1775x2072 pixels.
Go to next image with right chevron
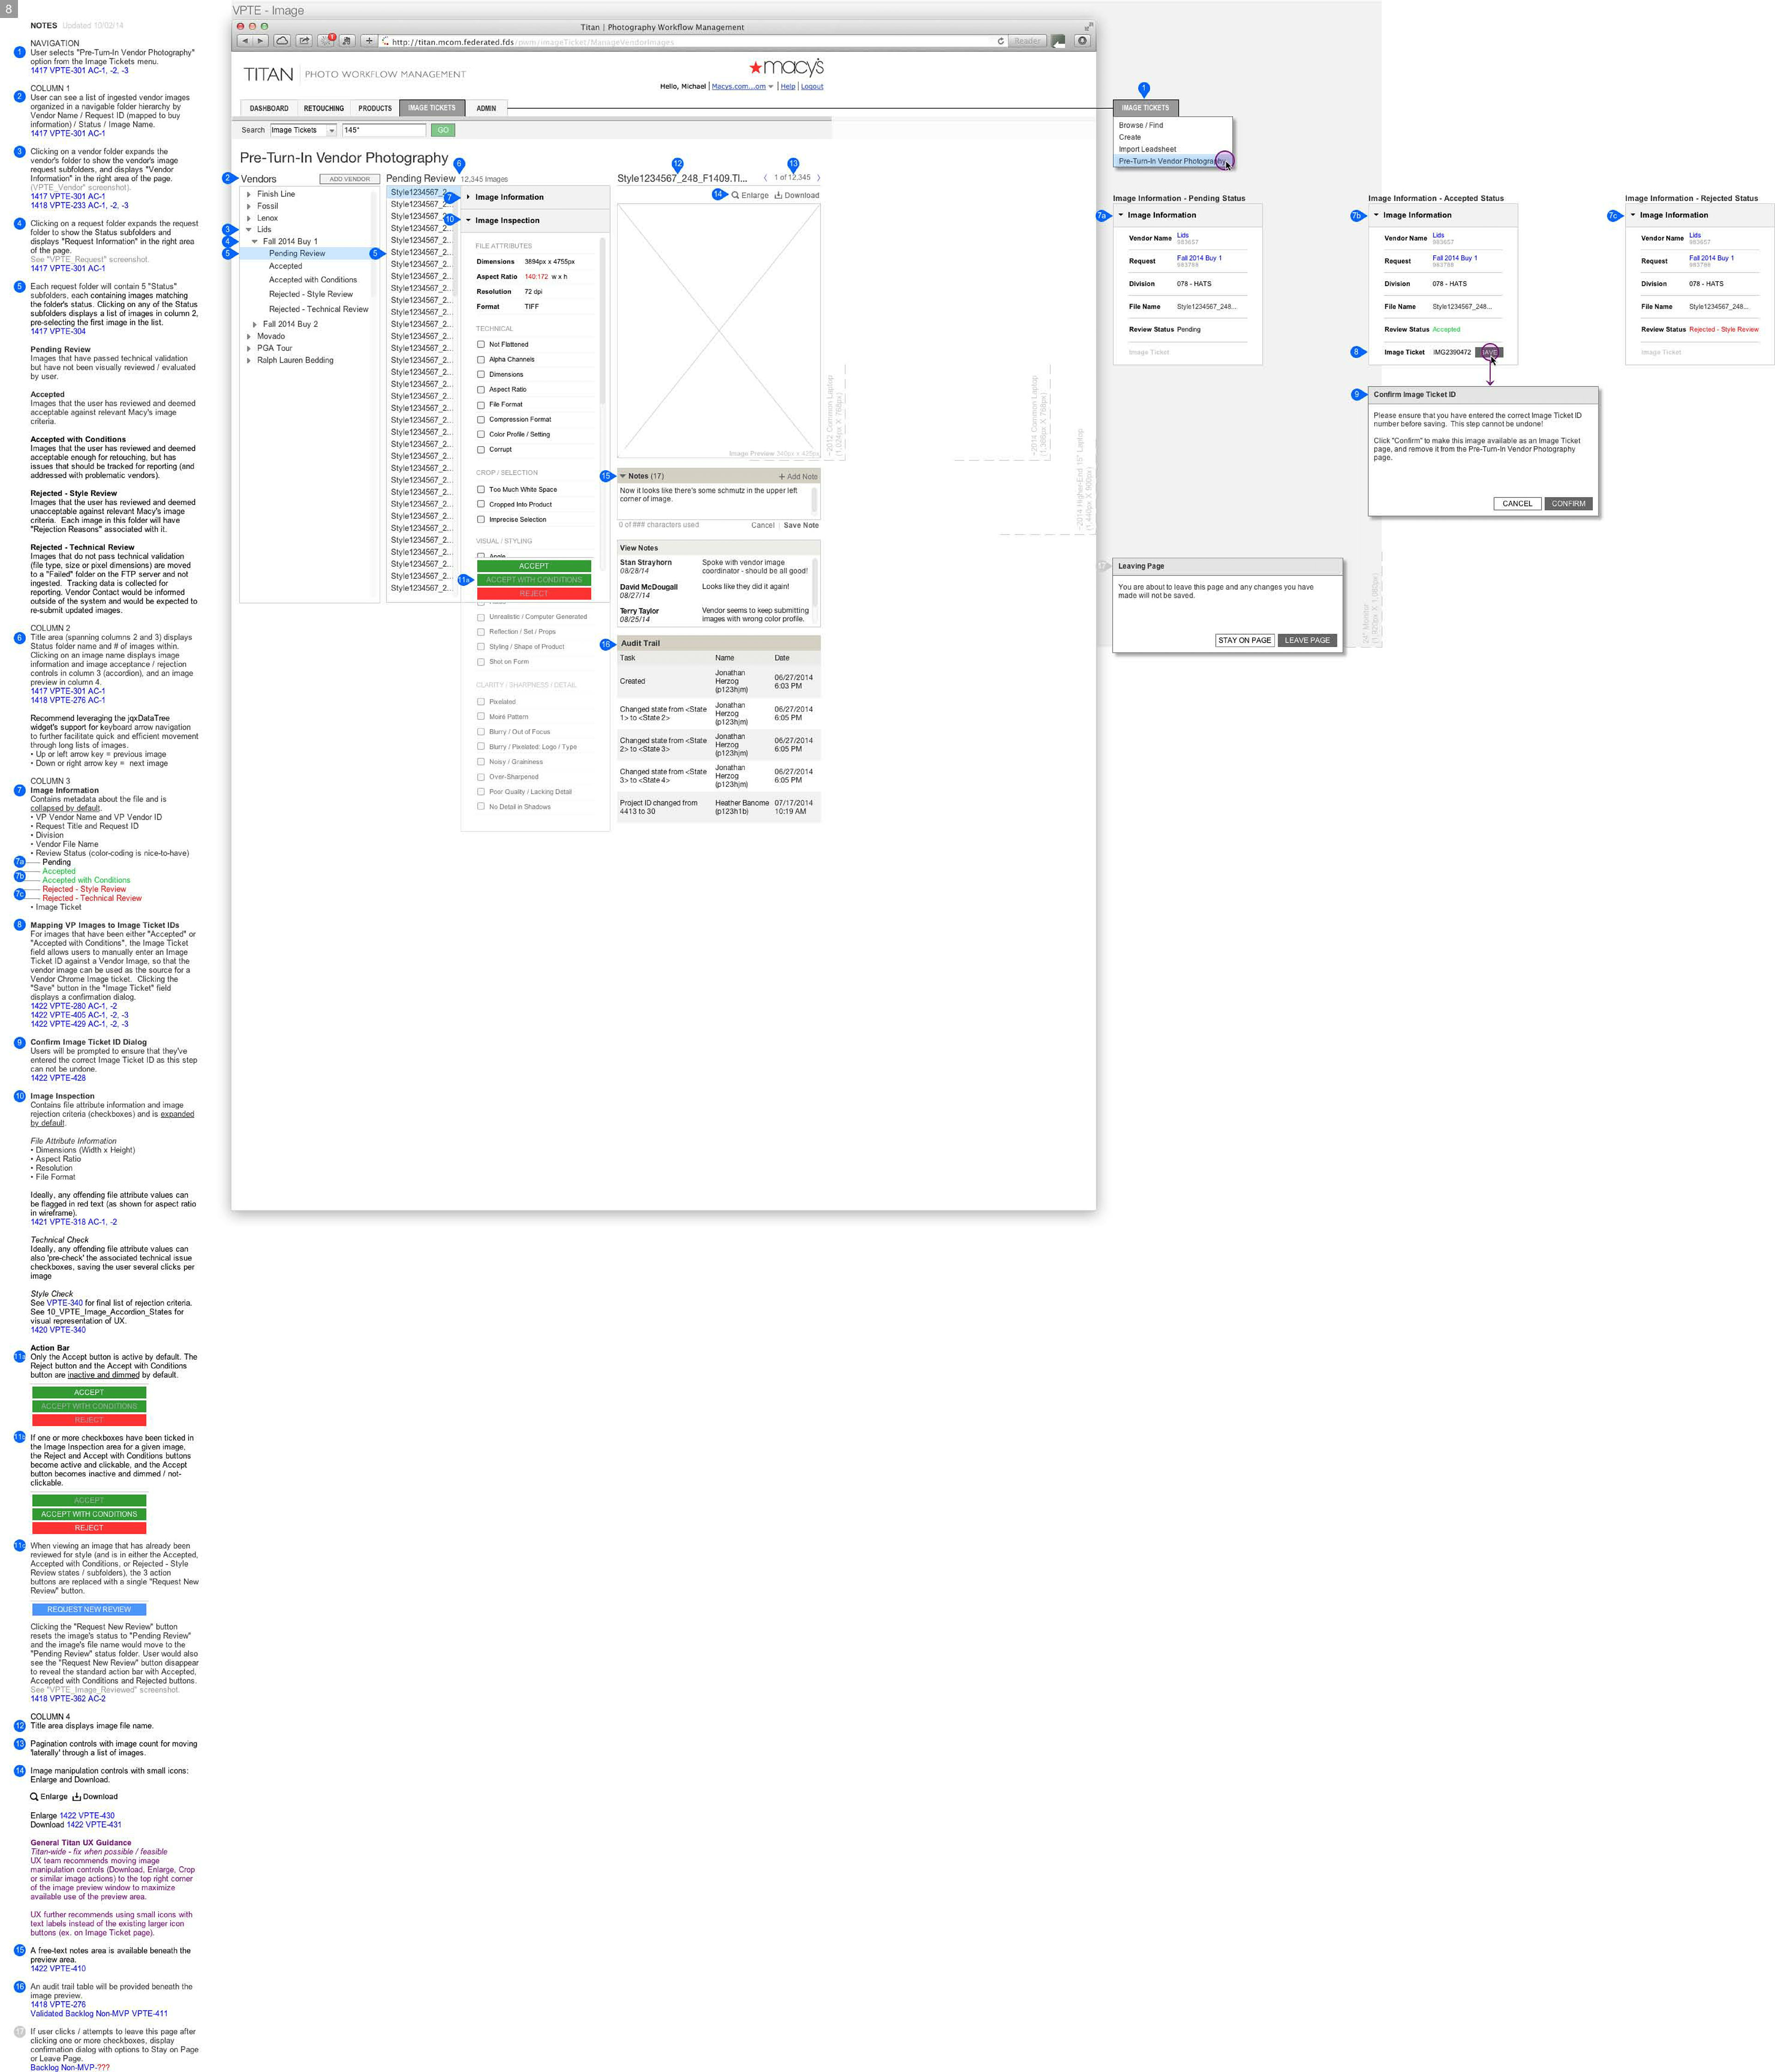(818, 178)
